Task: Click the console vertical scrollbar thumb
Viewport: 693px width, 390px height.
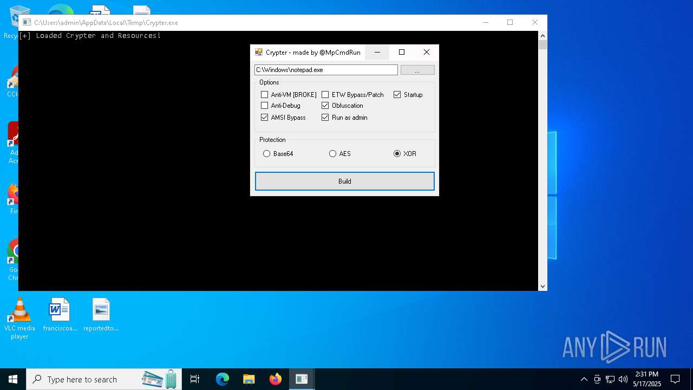Action: click(x=543, y=45)
